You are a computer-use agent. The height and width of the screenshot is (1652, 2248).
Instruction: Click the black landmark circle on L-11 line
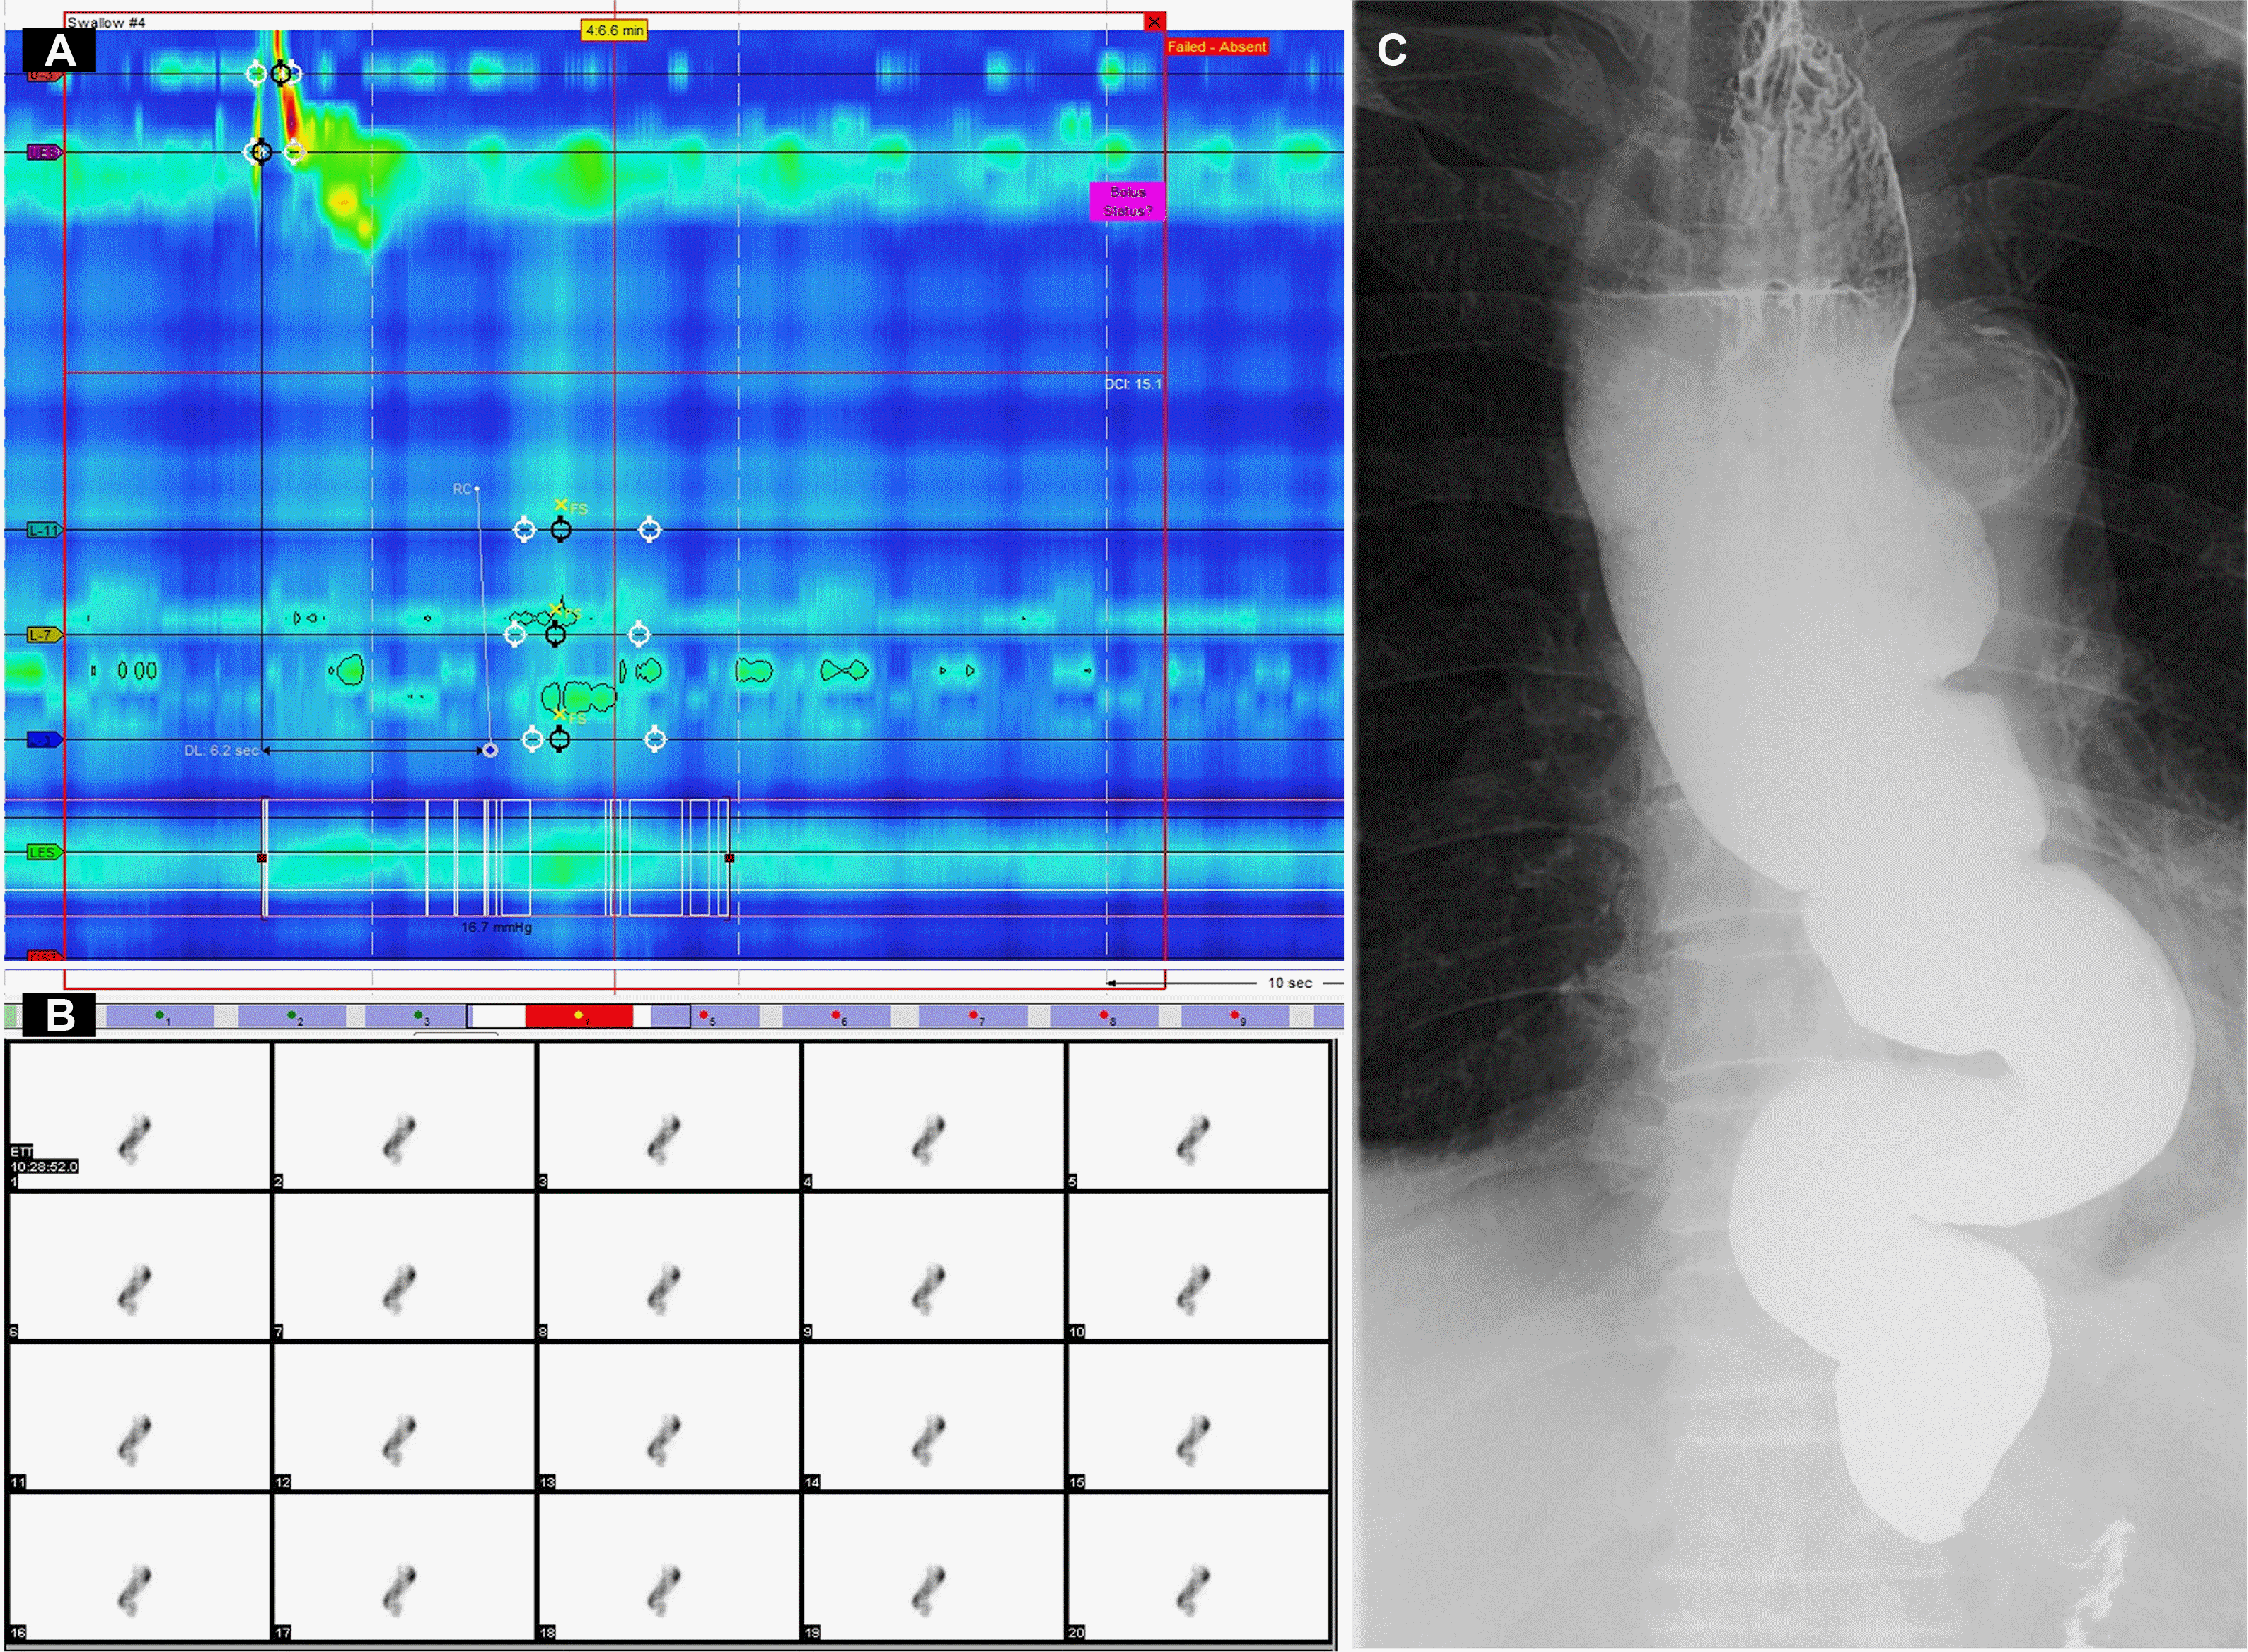(561, 530)
